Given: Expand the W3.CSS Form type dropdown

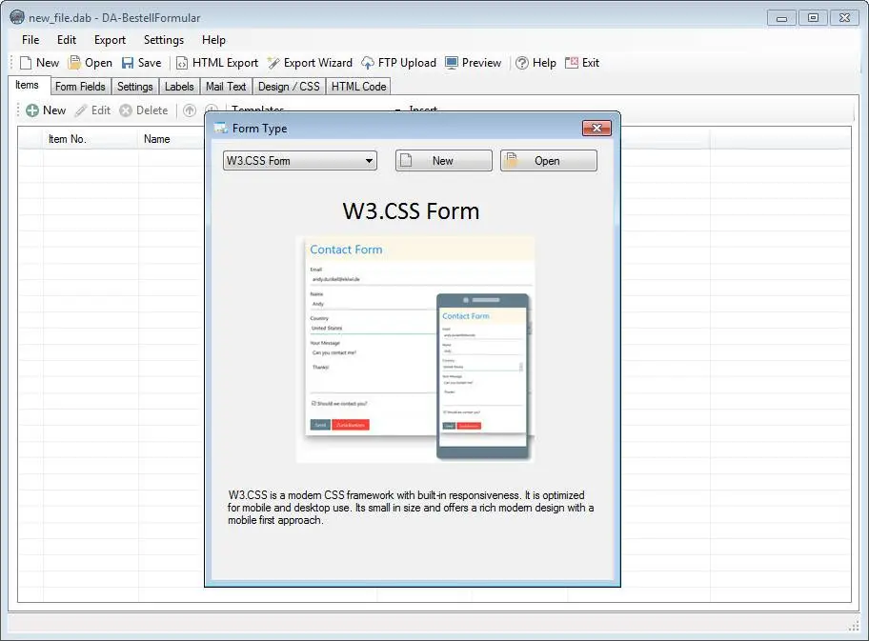Looking at the screenshot, I should [300, 161].
